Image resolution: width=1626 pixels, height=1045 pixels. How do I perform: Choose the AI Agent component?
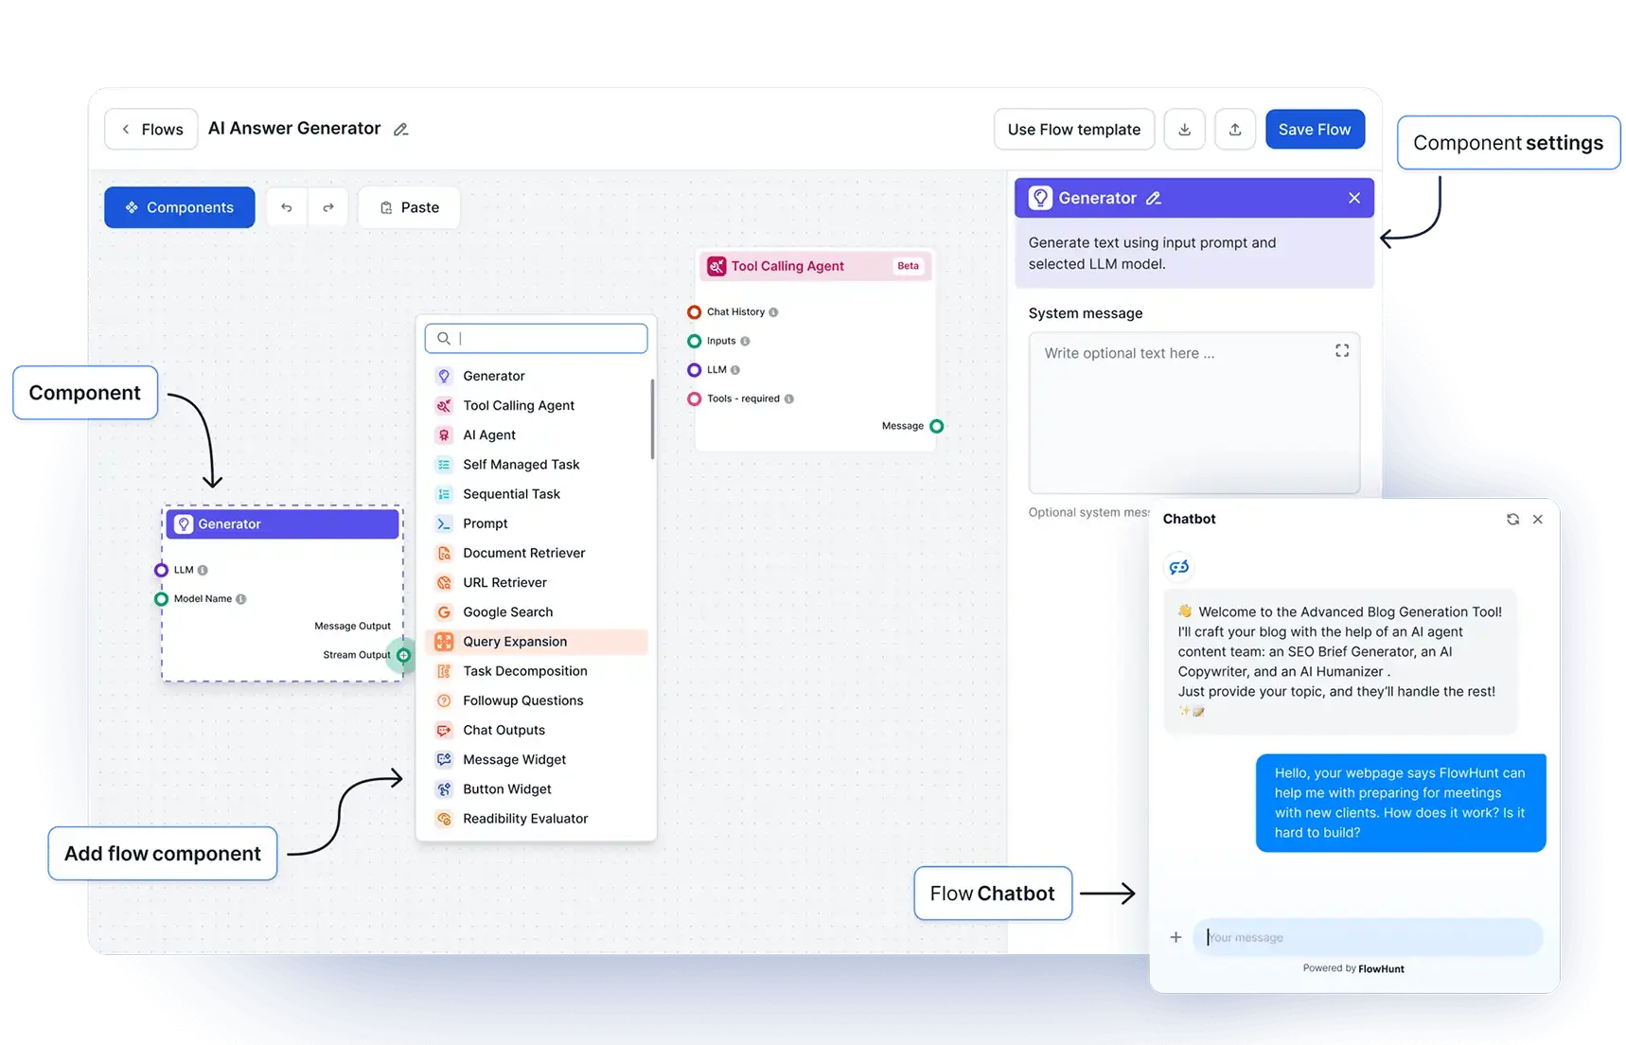(x=488, y=434)
